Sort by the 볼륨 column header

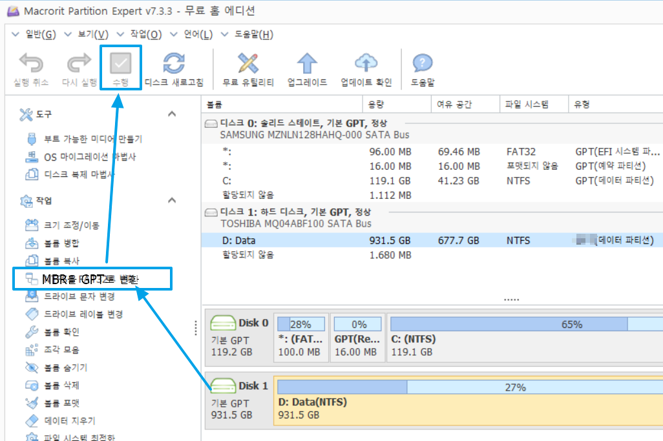[x=282, y=105]
